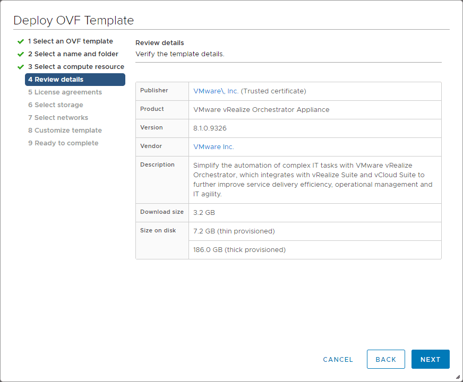Viewport: 463px width, 382px height.
Task: Return to '1 Select an OVF template' step
Action: [x=71, y=41]
